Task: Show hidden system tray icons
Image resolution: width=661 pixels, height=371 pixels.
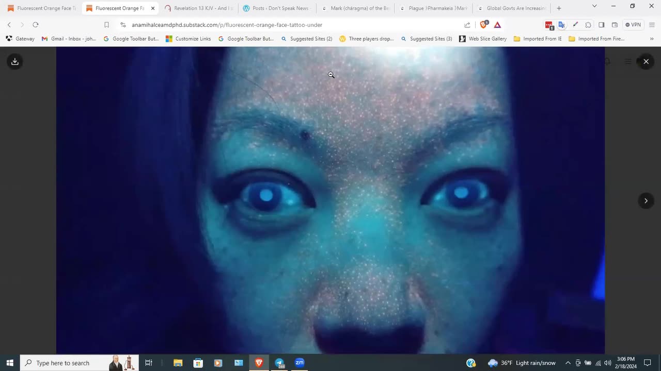Action: tap(568, 363)
